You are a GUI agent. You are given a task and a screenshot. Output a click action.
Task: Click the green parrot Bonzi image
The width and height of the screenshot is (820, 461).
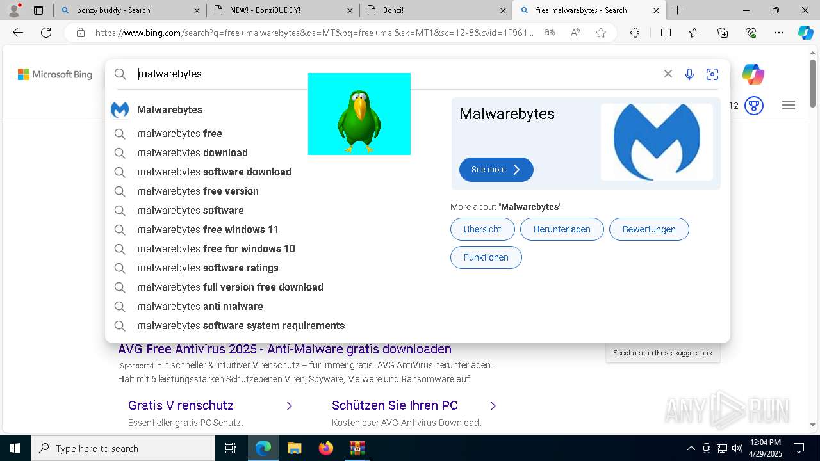[359, 114]
